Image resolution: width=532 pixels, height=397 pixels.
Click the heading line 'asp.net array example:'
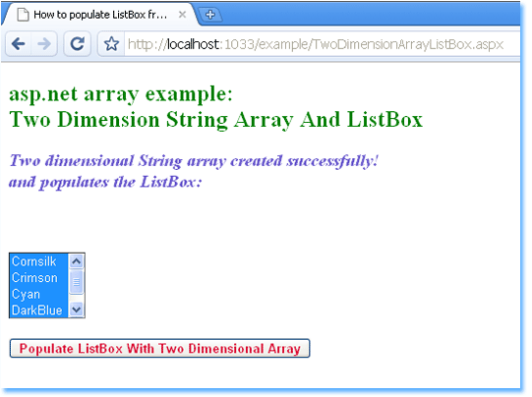(121, 94)
